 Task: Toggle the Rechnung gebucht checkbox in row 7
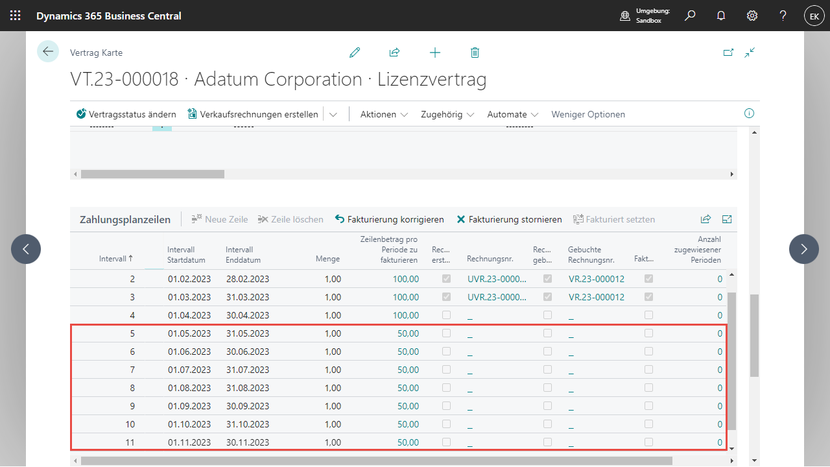click(x=548, y=369)
